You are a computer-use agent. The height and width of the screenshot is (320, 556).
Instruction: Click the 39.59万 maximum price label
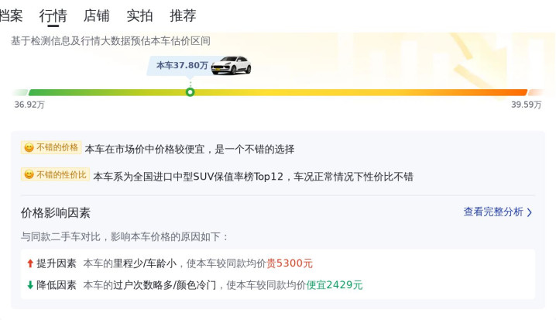tap(527, 105)
